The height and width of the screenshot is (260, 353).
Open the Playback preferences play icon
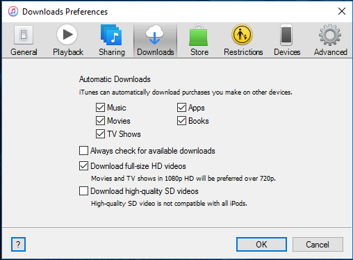pyautogui.click(x=67, y=35)
